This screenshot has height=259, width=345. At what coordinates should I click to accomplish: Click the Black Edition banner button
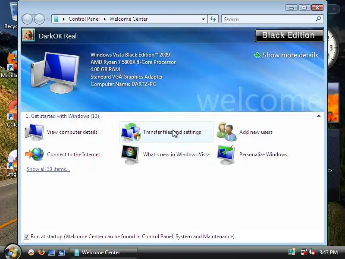289,35
